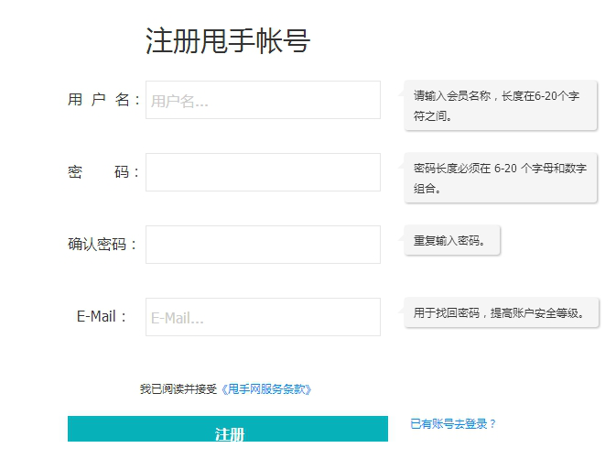
Task: Click the E-Mail field label
Action: coord(102,316)
